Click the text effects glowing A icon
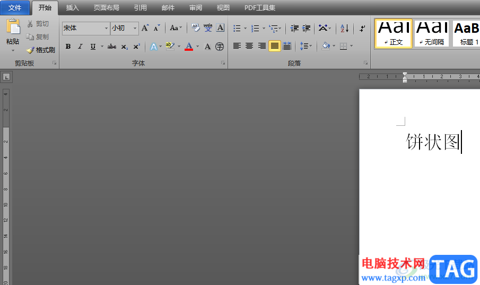Viewport: 480px width, 285px height. [x=154, y=47]
